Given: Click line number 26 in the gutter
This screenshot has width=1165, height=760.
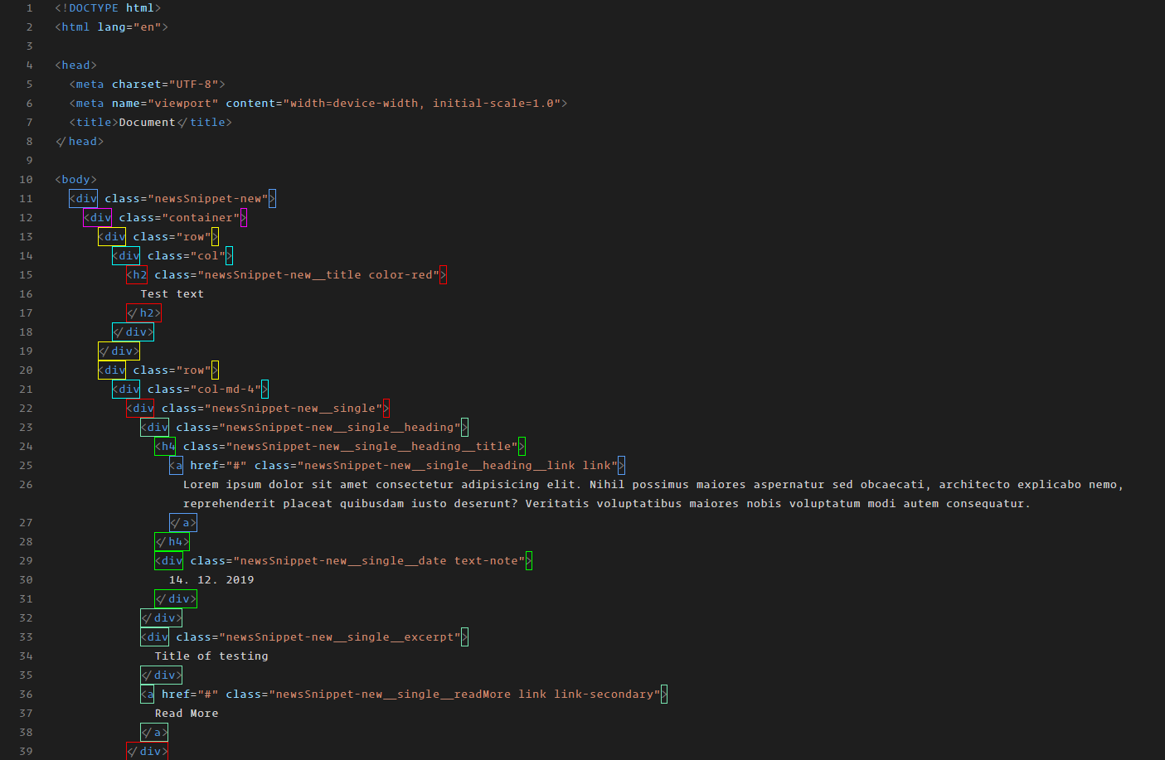Looking at the screenshot, I should pos(27,485).
